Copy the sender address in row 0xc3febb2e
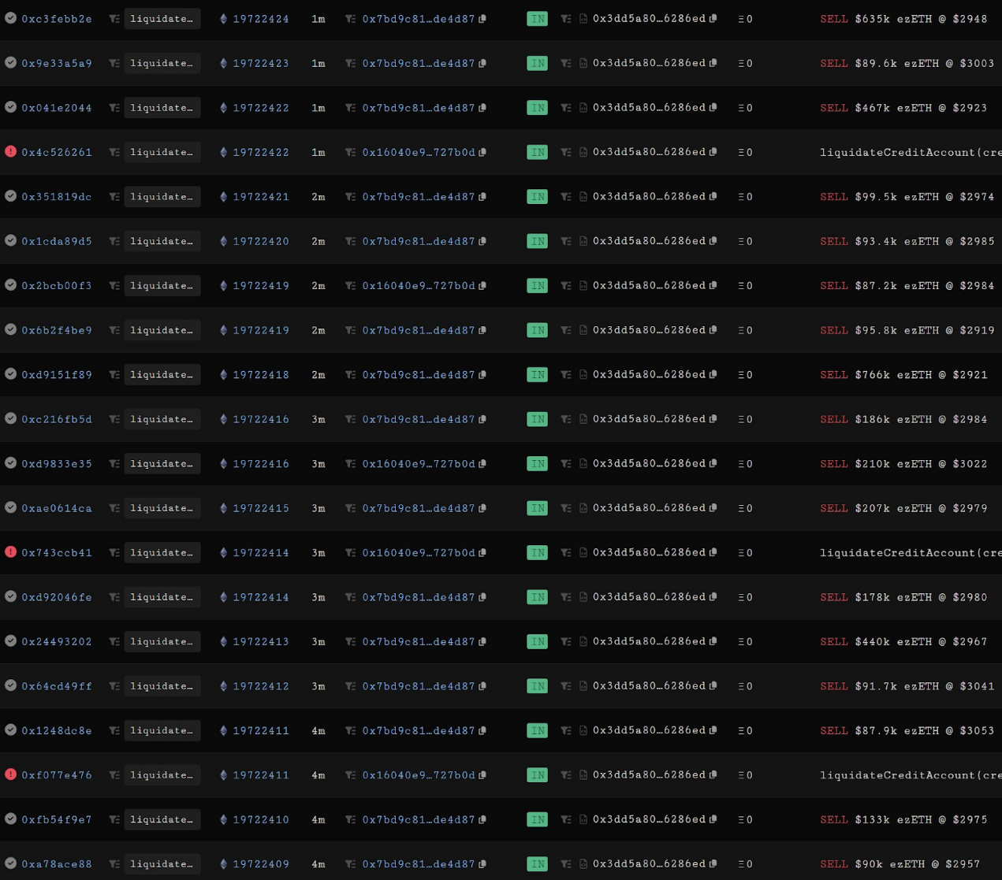The width and height of the screenshot is (1002, 880). 482,19
